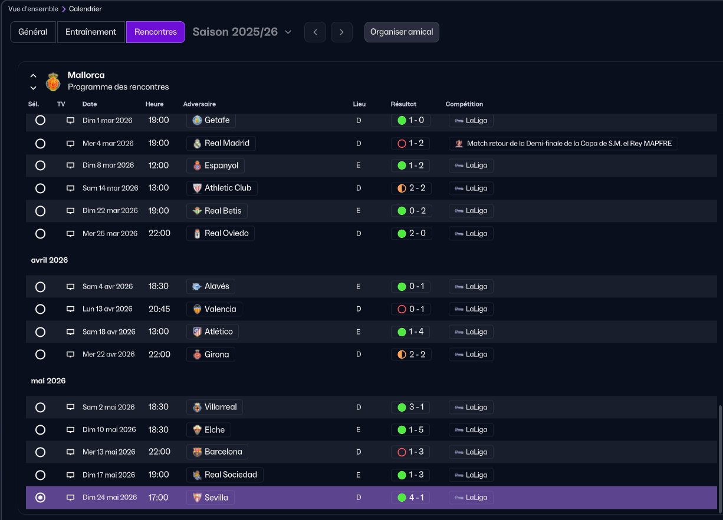Click the TV icon on the Getafe row
This screenshot has height=520, width=723.
pyautogui.click(x=70, y=121)
